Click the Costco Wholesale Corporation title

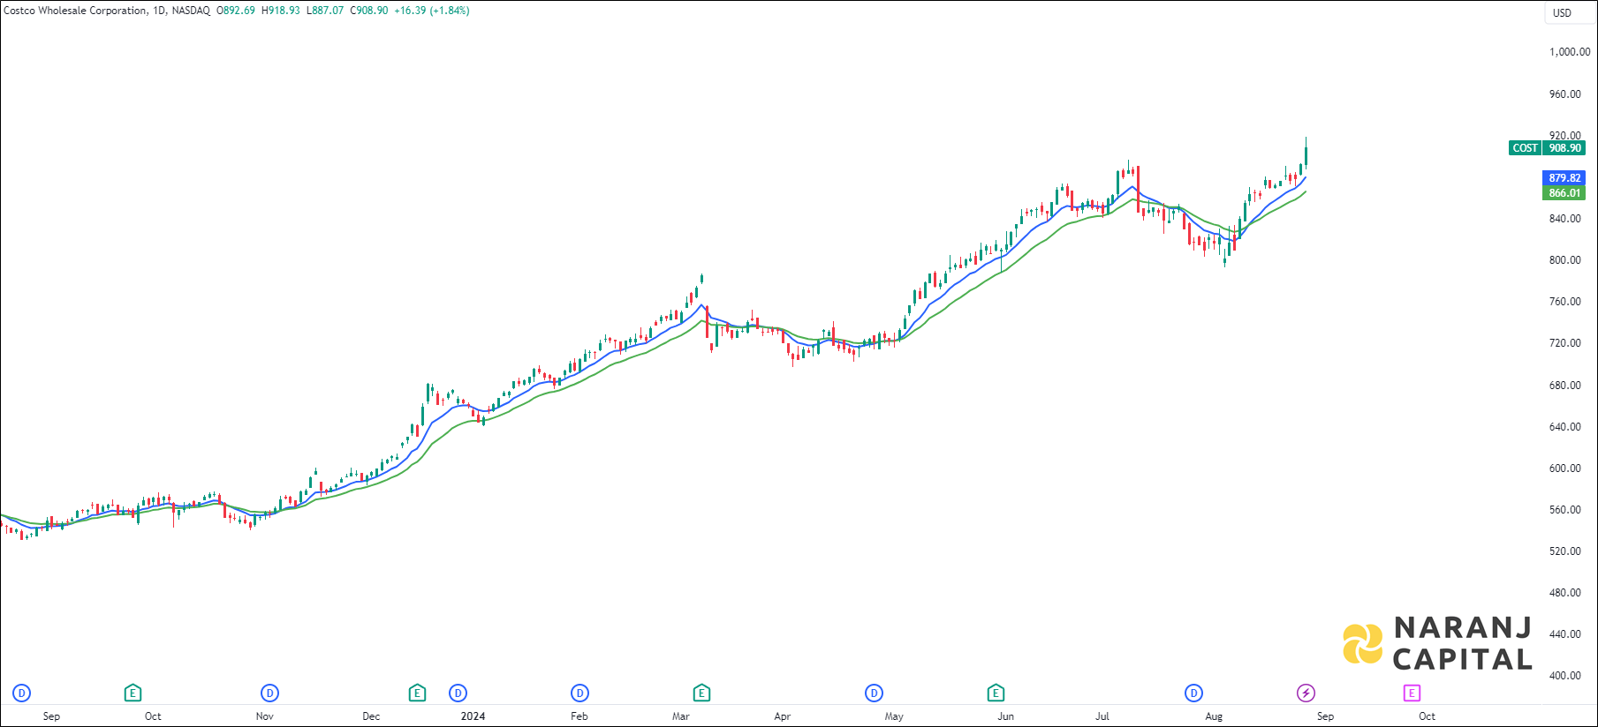coord(75,11)
